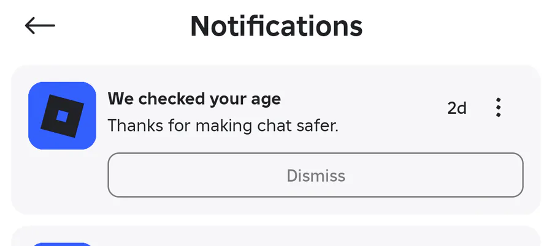
Task: Select the second notification card at the bottom
Action: [x=276, y=237]
